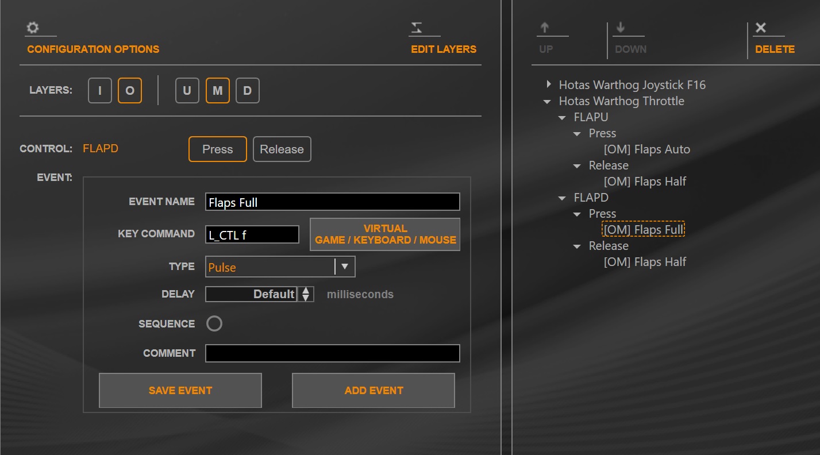Select [OM] Flaps Half under FLAPU
This screenshot has height=455, width=820.
[645, 182]
